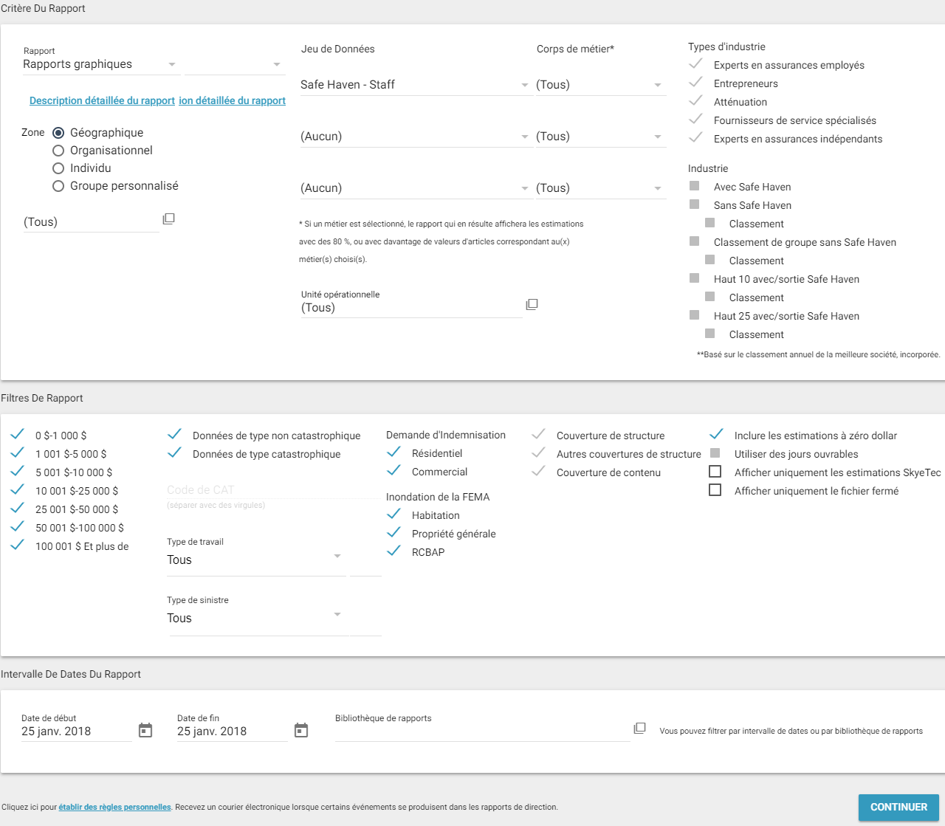Open the Date de début calendar

pyautogui.click(x=145, y=731)
